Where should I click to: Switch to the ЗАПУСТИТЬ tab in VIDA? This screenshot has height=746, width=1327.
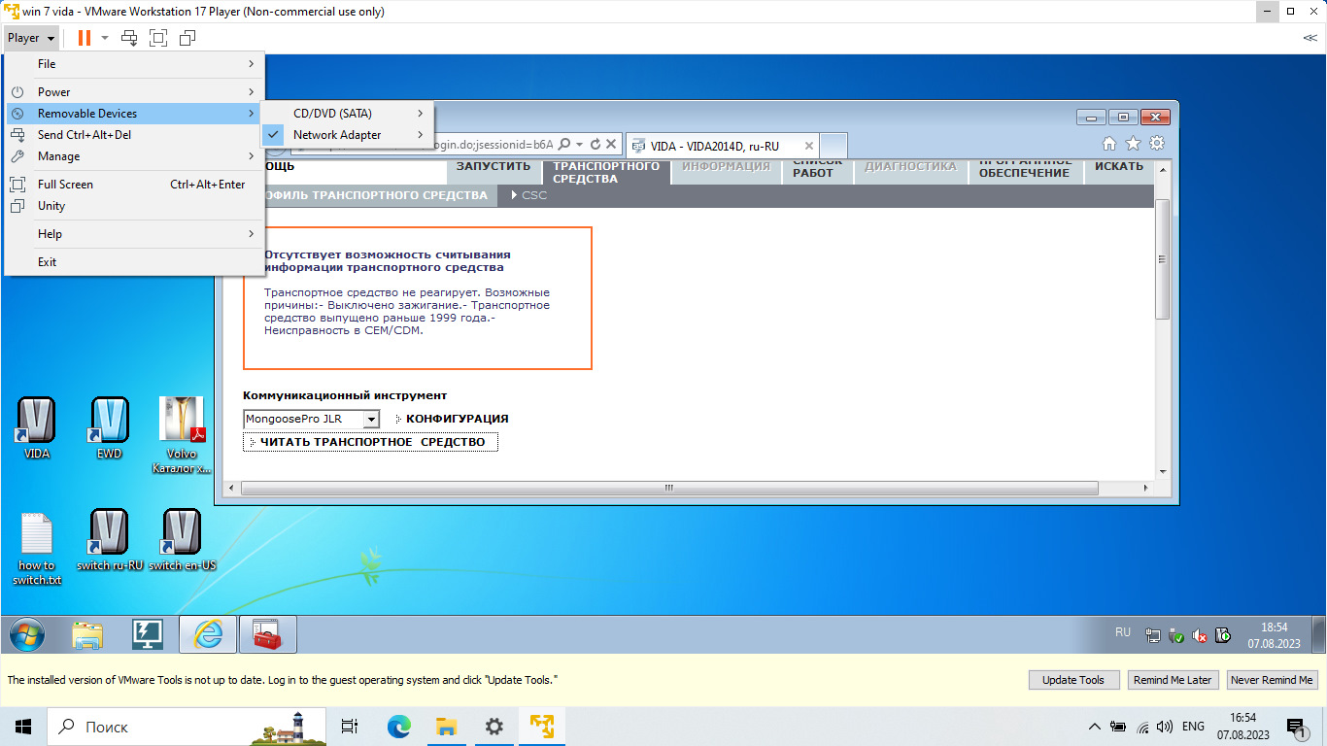click(493, 167)
